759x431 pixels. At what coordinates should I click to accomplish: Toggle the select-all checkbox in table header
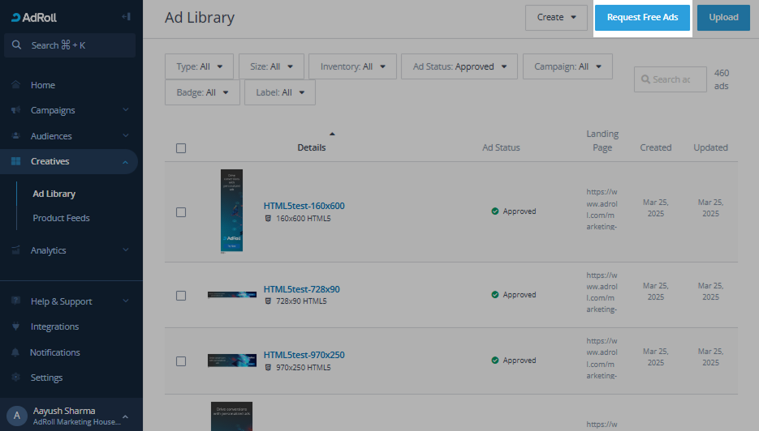tap(181, 148)
